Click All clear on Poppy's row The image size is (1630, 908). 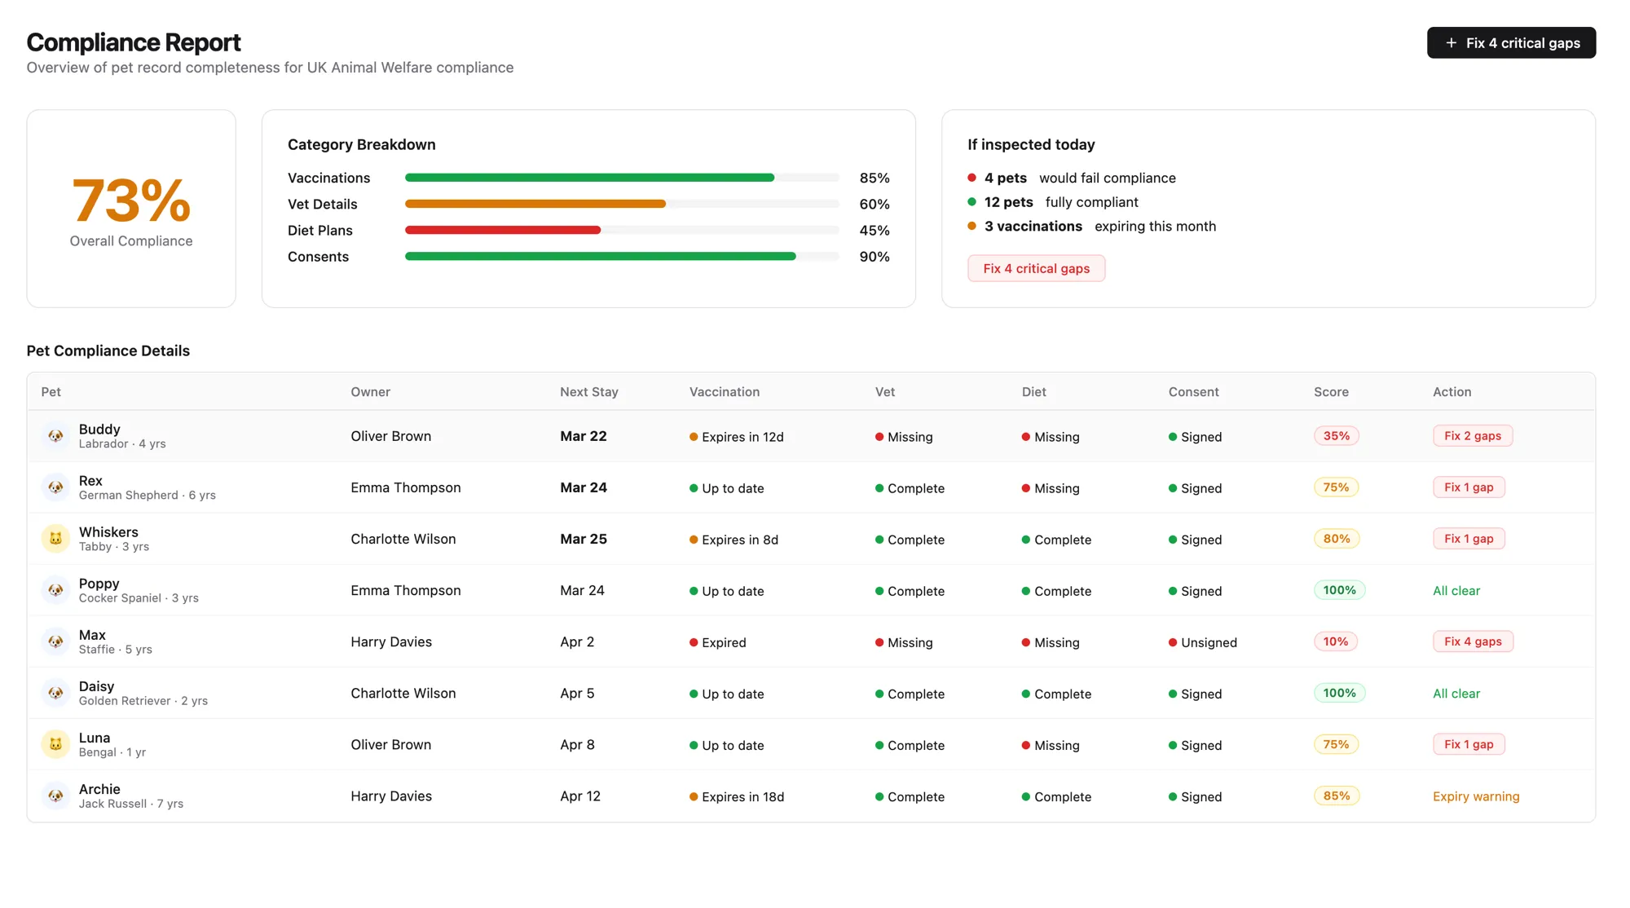pyautogui.click(x=1456, y=590)
